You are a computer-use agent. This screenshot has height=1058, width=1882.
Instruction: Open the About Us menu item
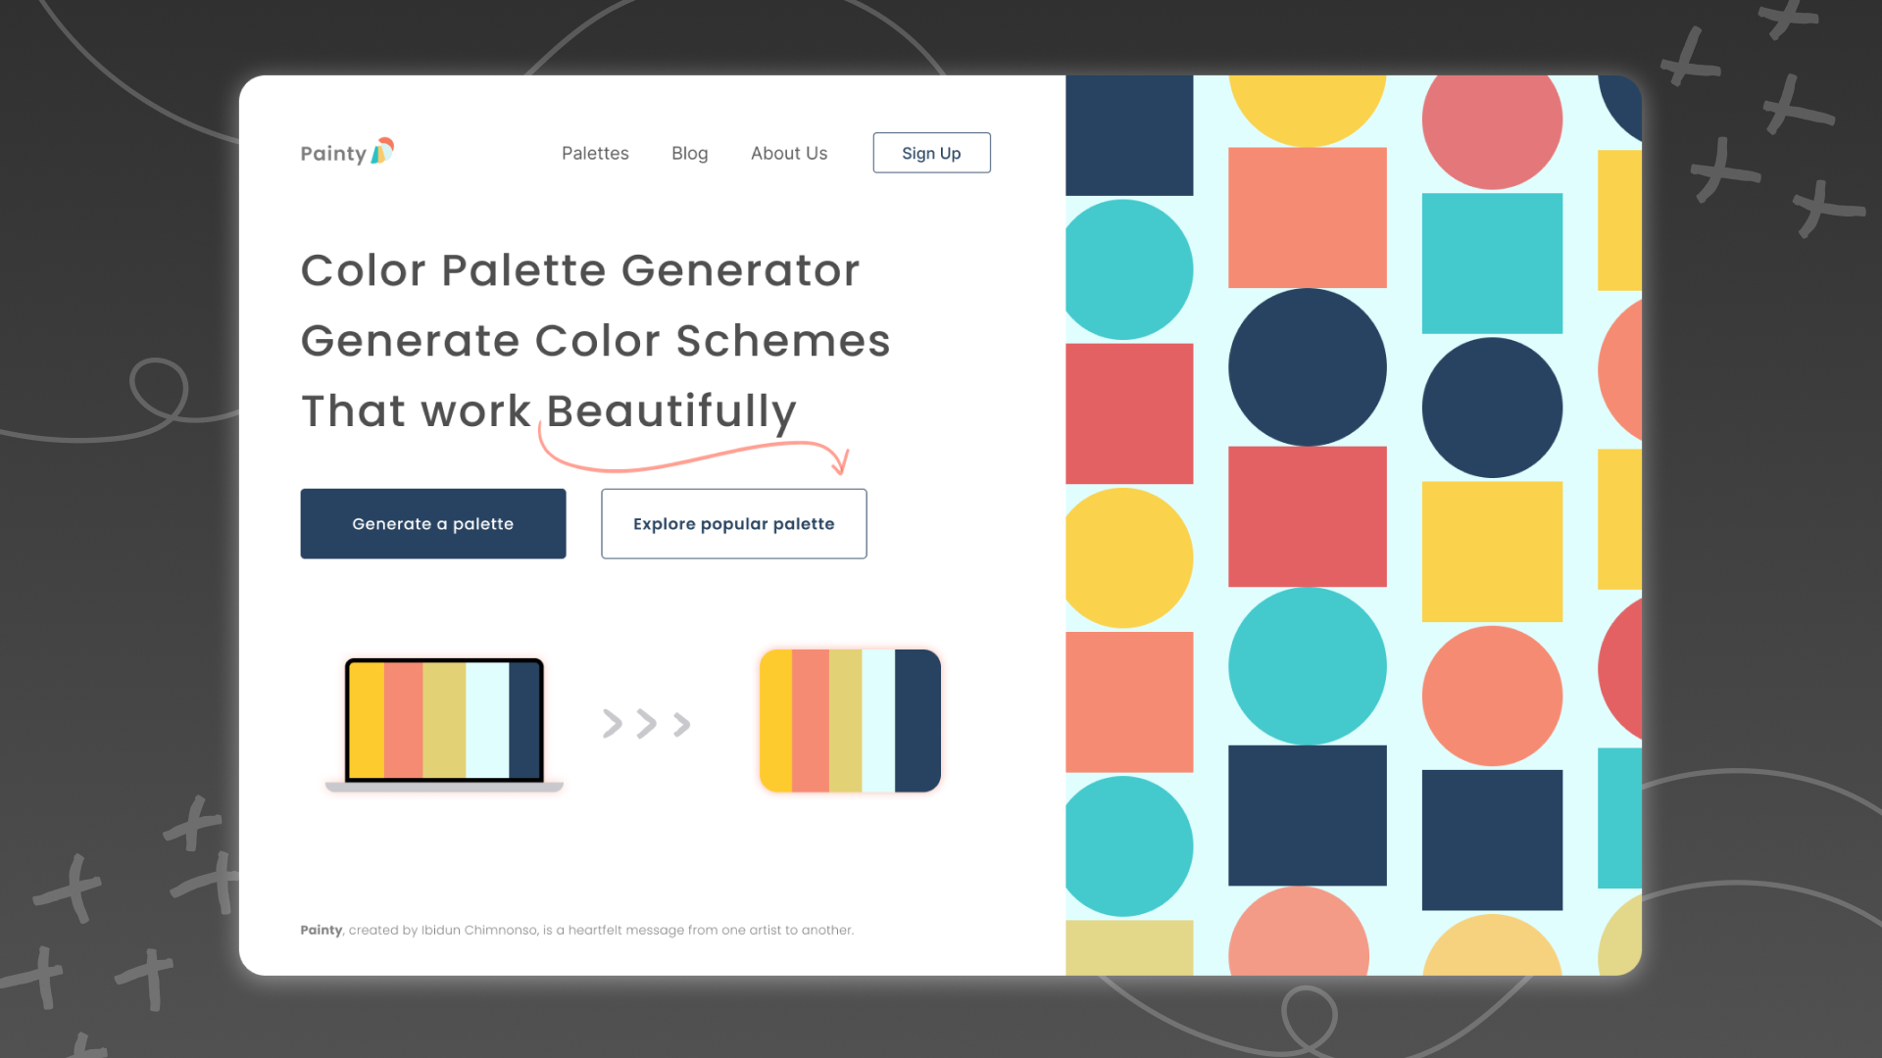790,153
